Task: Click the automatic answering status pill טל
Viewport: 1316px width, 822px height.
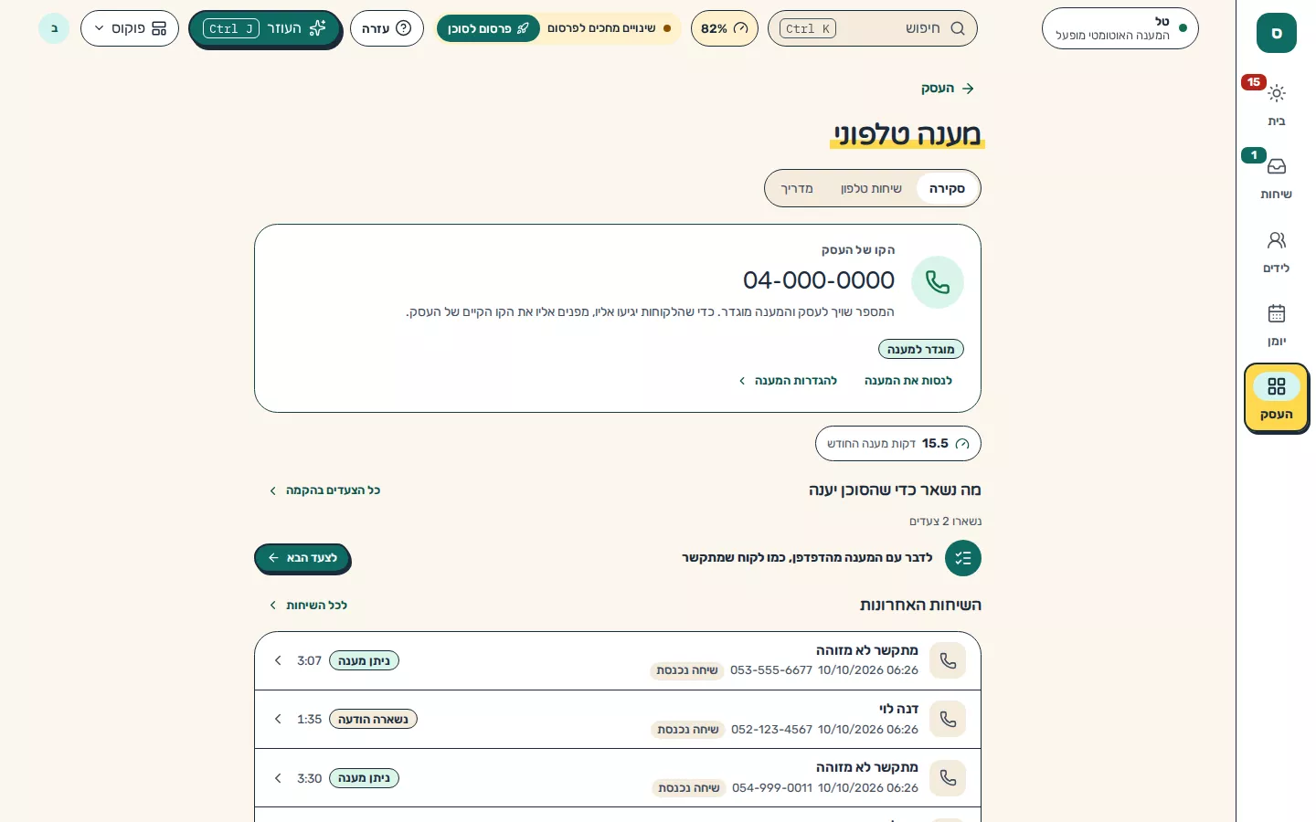Action: coord(1120,28)
